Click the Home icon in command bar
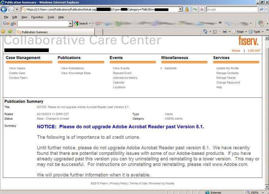 point(205,31)
